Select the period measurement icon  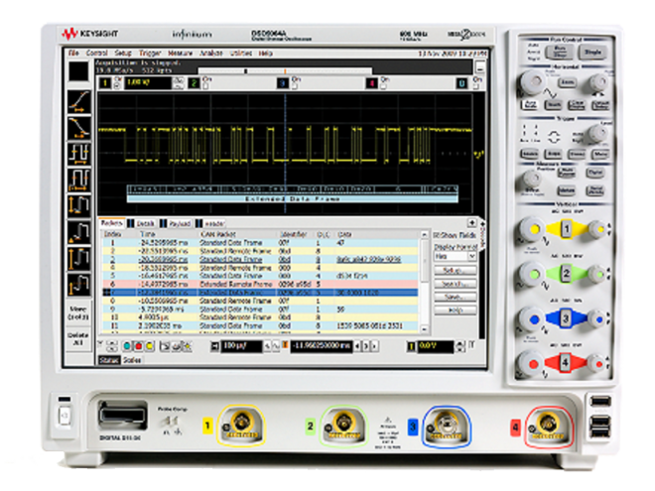79,154
